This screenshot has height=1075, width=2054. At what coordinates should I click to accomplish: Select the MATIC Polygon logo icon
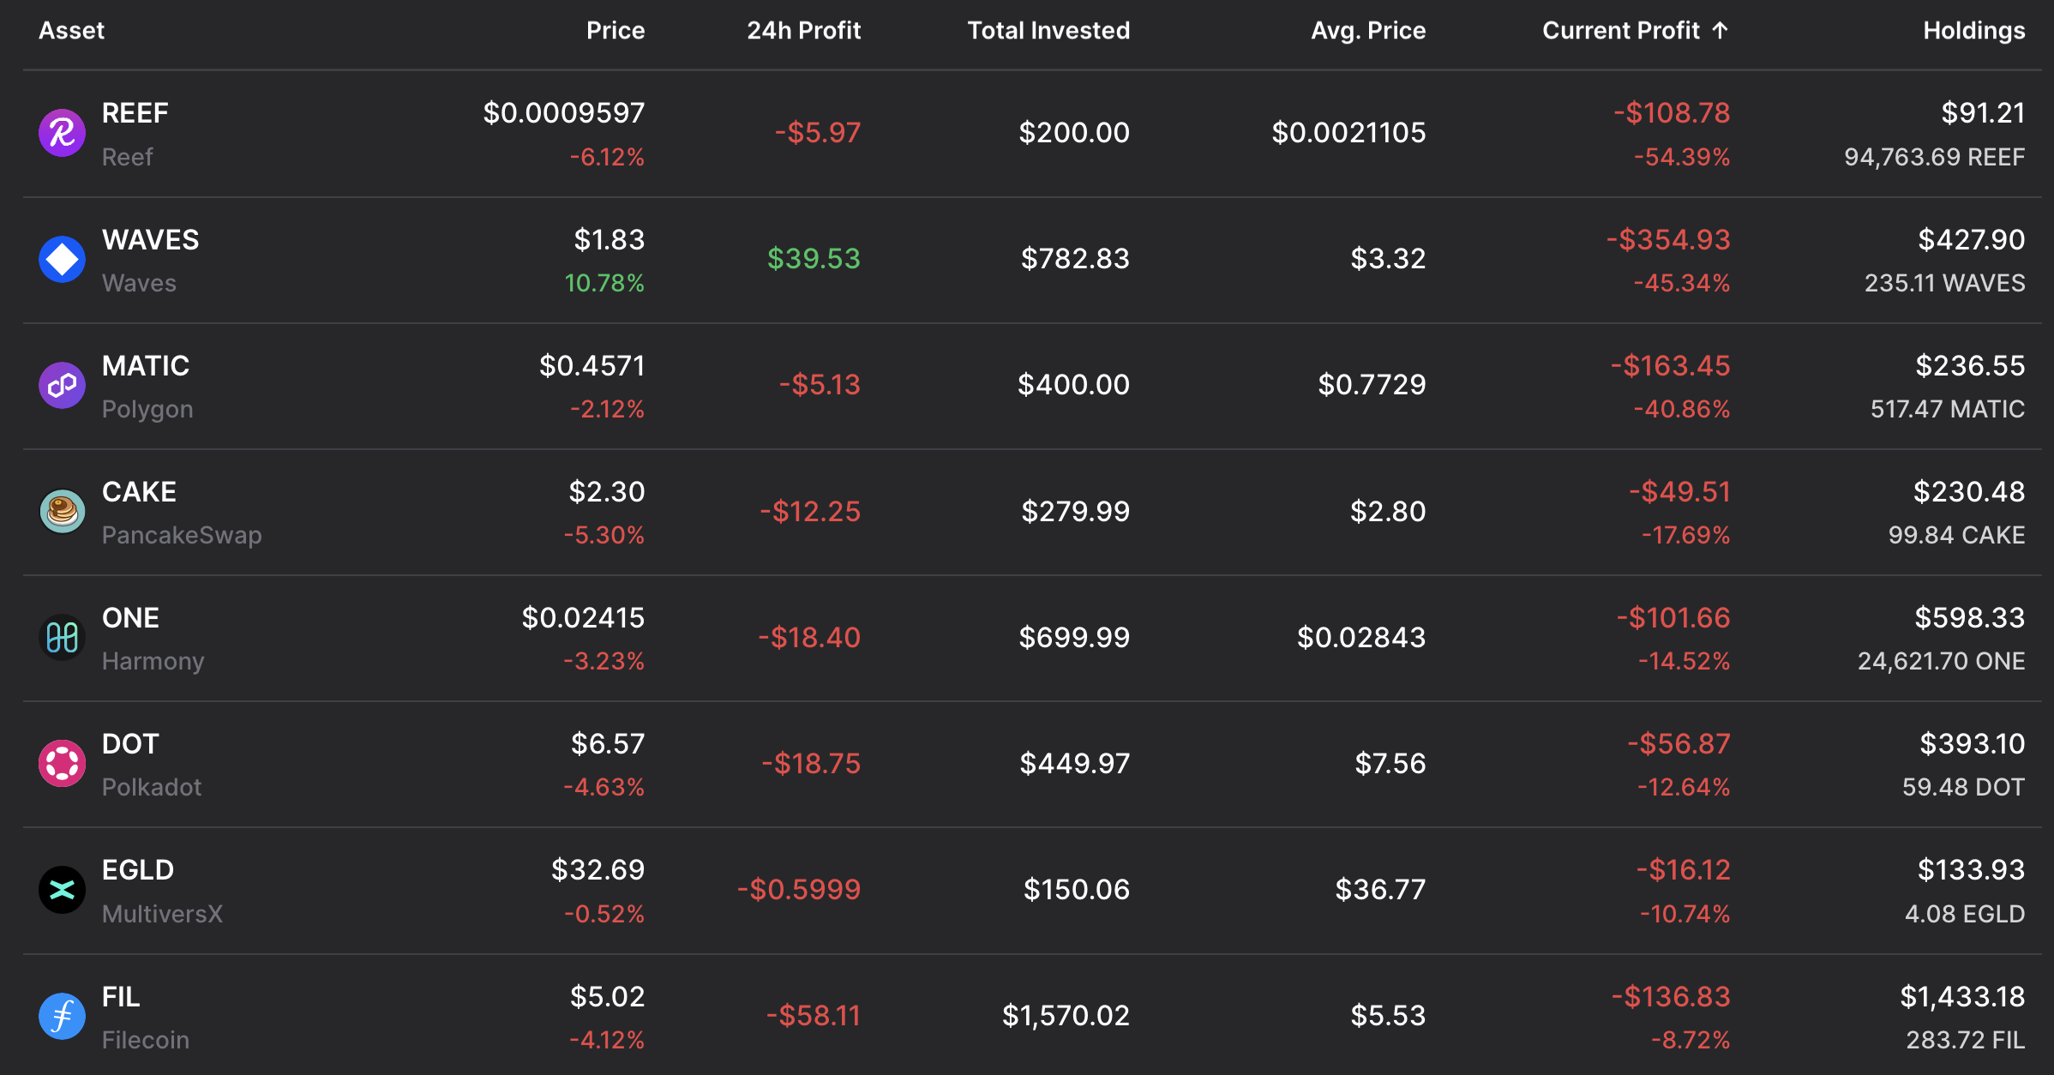click(x=62, y=385)
